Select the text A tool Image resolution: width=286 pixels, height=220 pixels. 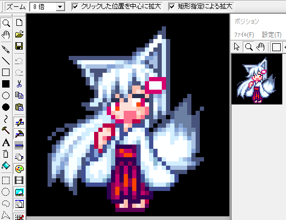(6, 142)
